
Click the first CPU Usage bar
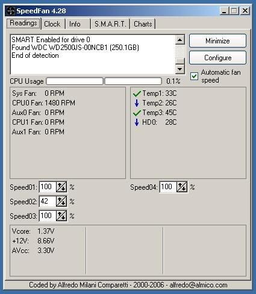pos(75,81)
